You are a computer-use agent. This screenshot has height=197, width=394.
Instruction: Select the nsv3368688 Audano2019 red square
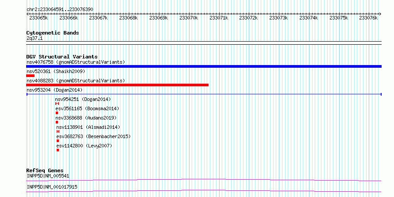(x=57, y=122)
